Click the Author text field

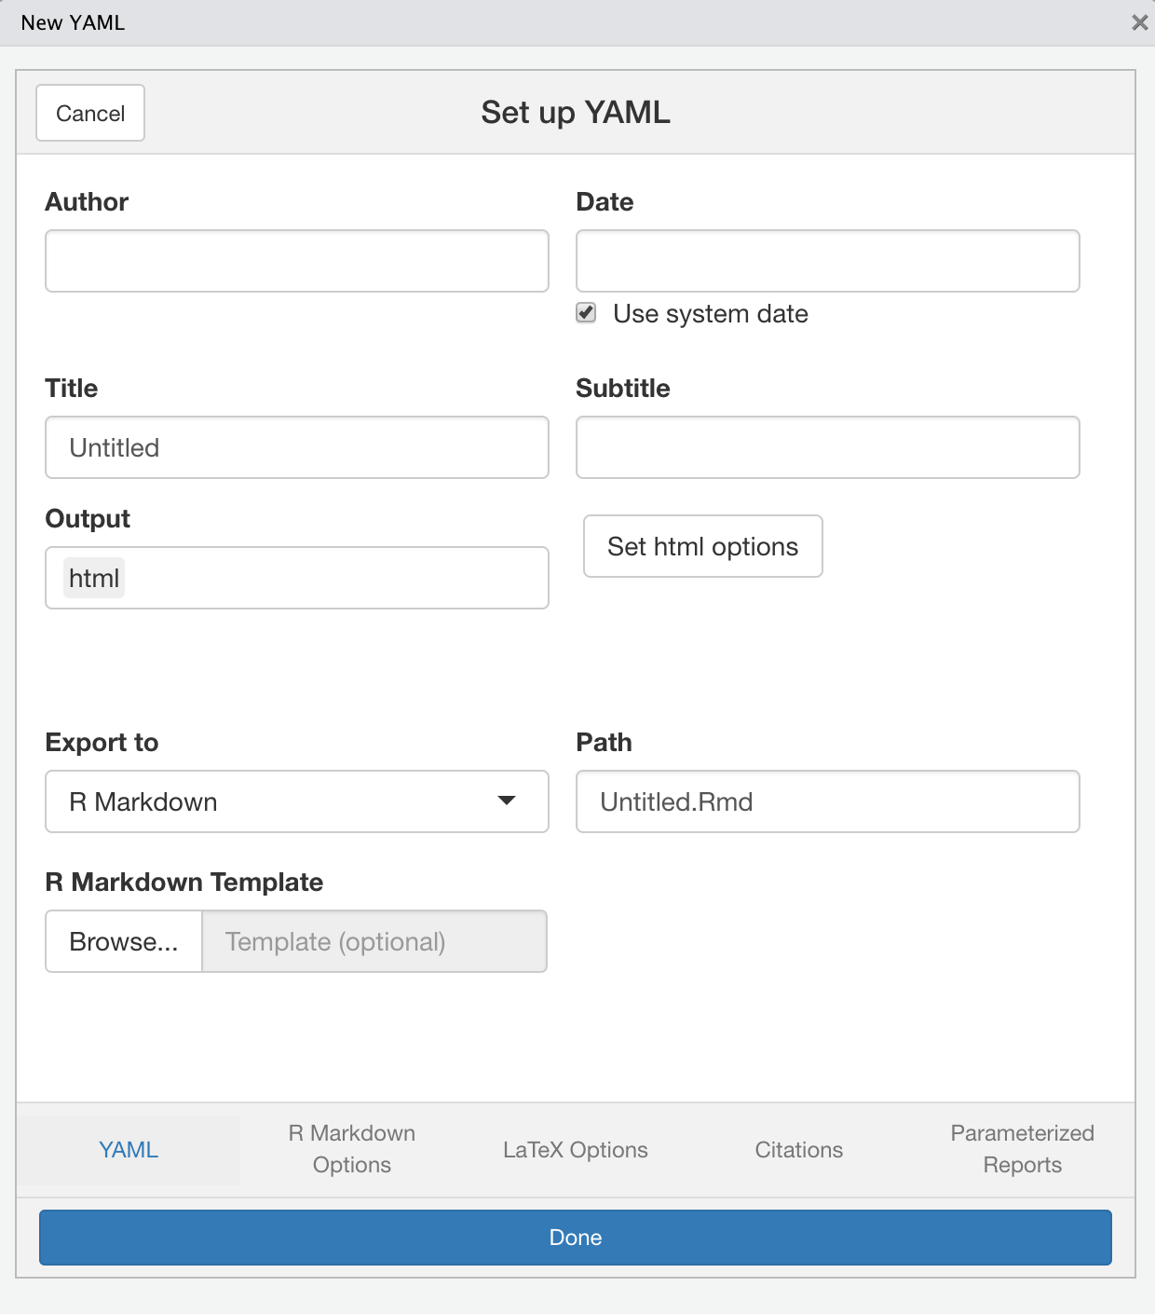coord(296,261)
